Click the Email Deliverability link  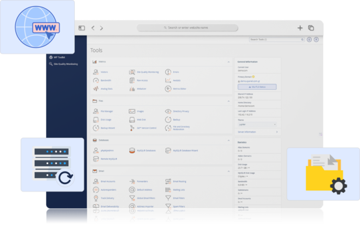pos(110,206)
